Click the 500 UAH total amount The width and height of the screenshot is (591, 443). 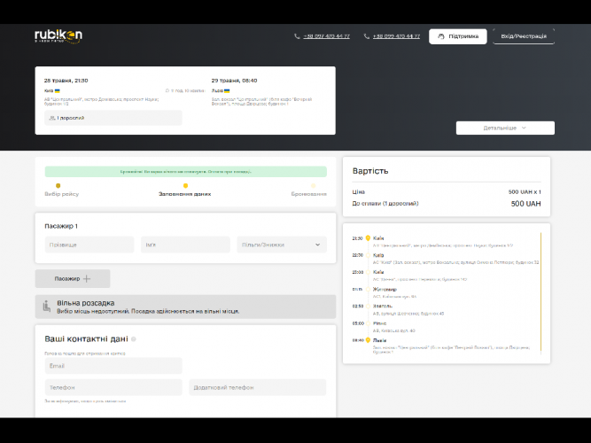[525, 204]
